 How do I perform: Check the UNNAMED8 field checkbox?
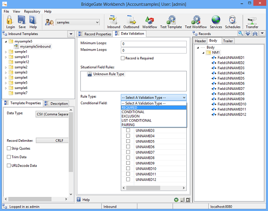[x=128, y=157]
